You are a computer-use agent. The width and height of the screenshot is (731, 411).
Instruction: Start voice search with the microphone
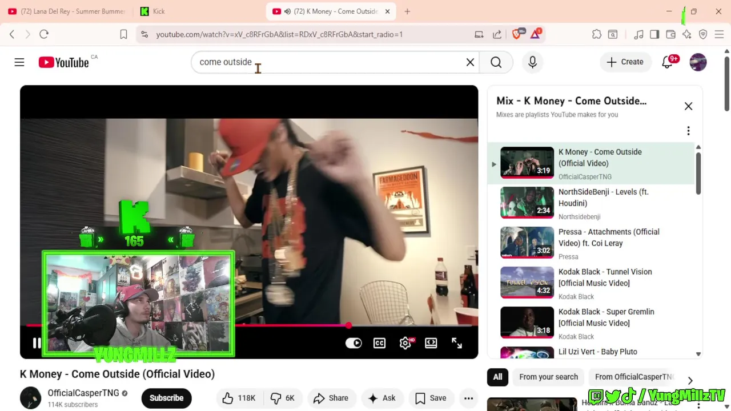(x=532, y=62)
